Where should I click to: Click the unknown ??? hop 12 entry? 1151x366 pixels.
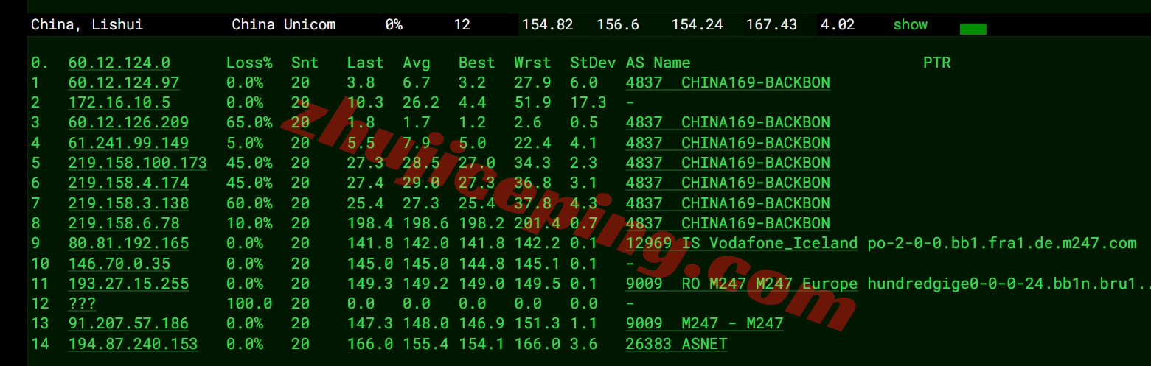(82, 303)
